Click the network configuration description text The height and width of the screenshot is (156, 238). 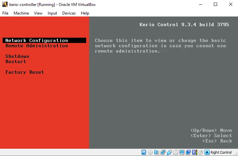point(160,46)
